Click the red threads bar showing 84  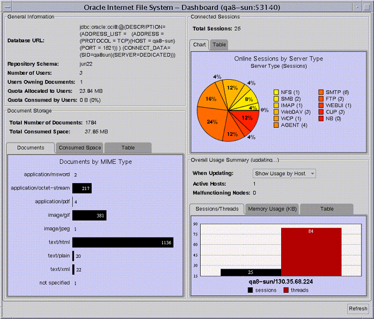click(x=311, y=252)
